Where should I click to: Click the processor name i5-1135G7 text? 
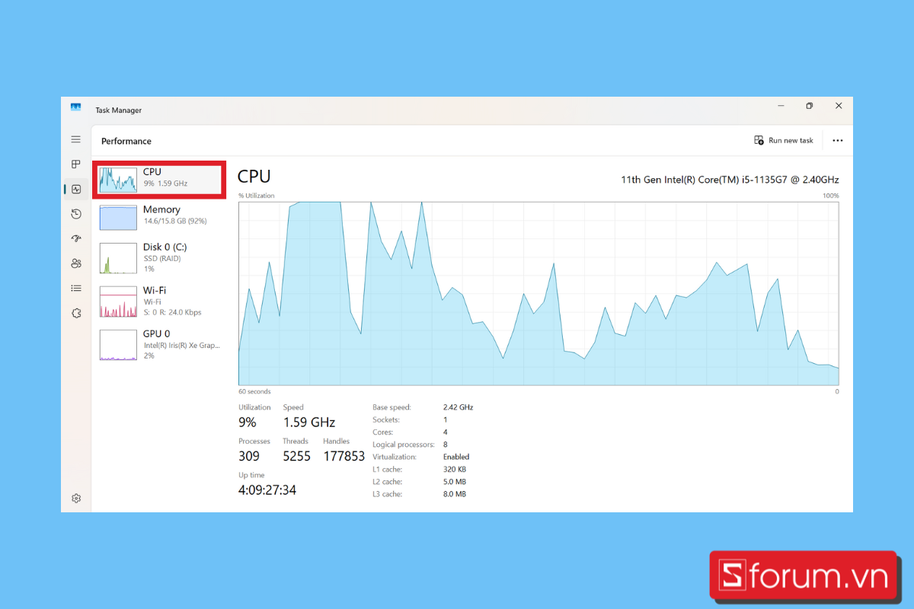[730, 180]
